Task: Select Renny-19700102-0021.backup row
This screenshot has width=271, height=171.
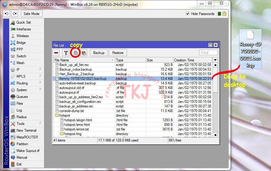Action: click(133, 79)
